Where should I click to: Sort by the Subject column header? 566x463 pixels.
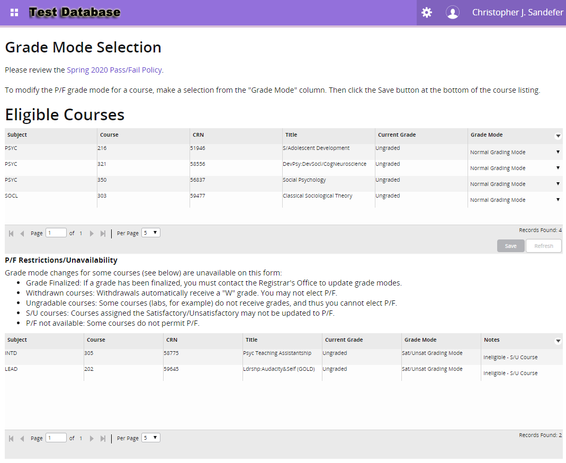coord(17,135)
